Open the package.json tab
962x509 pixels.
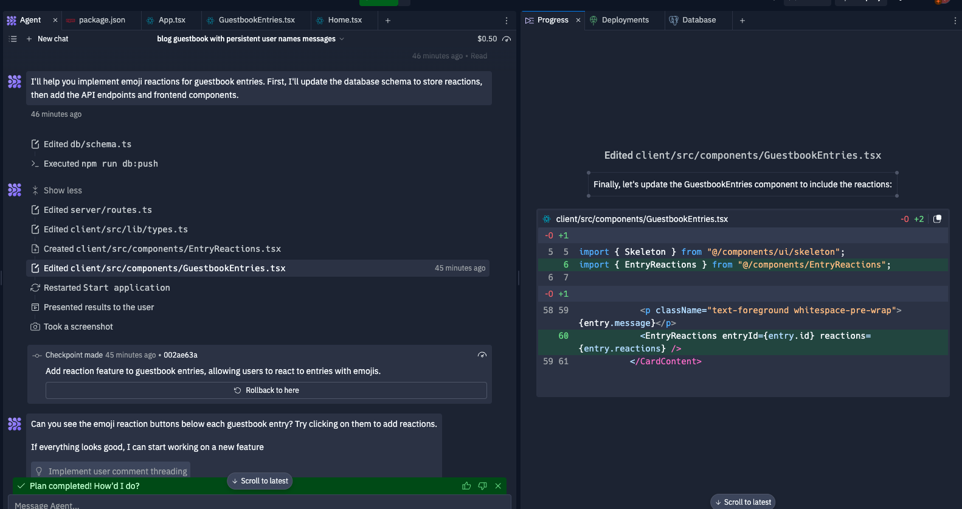pyautogui.click(x=102, y=20)
